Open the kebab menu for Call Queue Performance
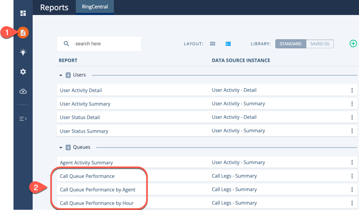359x210 pixels. [352, 176]
